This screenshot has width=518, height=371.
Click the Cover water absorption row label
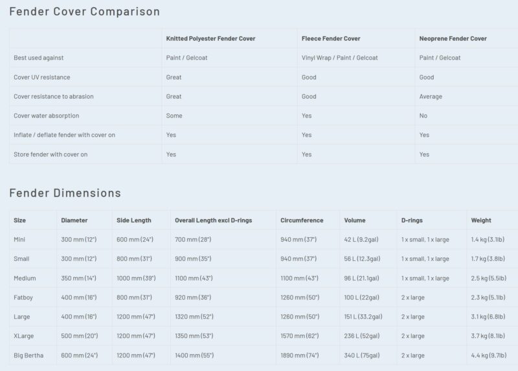(46, 116)
